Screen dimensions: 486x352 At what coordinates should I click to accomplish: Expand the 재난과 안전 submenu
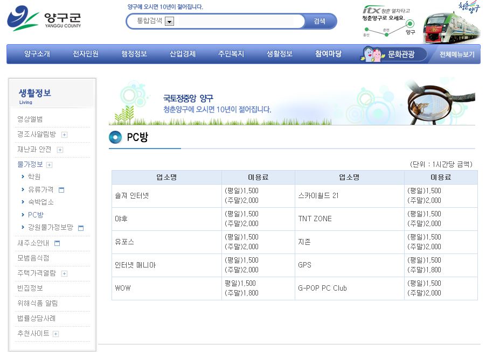[x=60, y=150]
